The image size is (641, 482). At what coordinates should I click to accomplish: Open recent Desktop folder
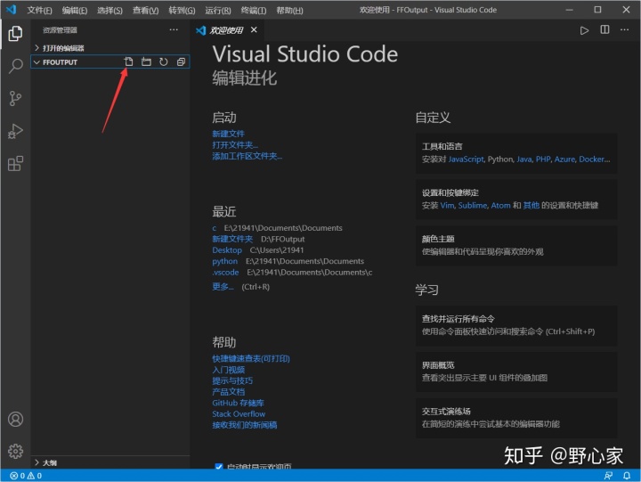[x=227, y=250]
